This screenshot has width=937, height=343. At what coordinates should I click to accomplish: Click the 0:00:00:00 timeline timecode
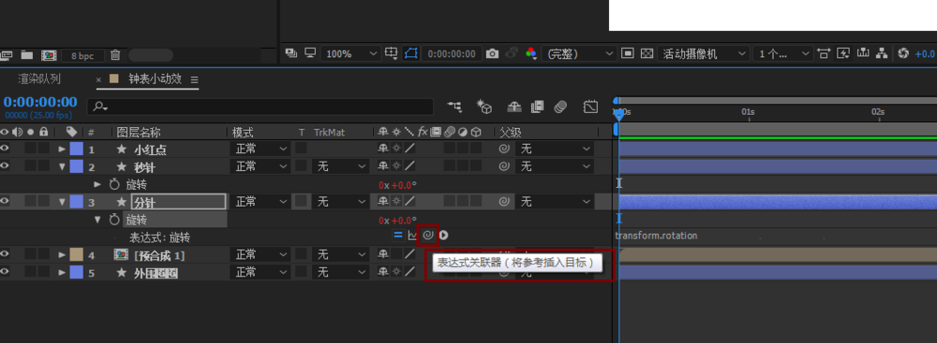40,102
